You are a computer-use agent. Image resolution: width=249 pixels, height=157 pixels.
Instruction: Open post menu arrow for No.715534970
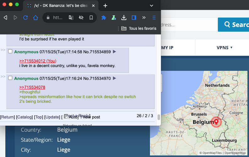[x=114, y=78]
